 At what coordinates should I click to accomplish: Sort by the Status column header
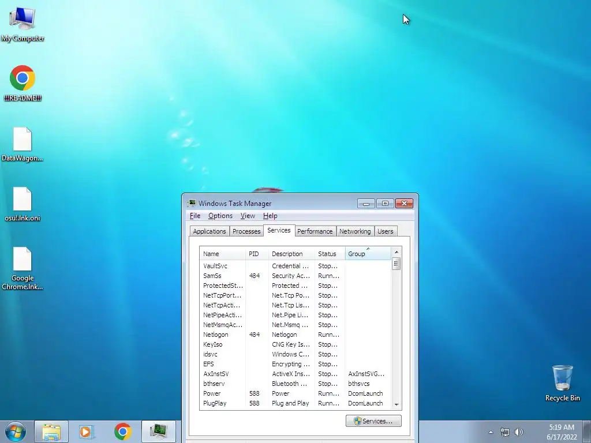(x=330, y=254)
